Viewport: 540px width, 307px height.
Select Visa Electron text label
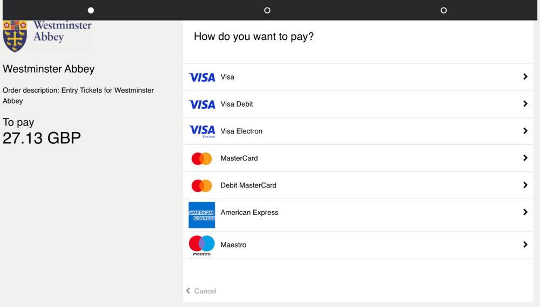[241, 131]
